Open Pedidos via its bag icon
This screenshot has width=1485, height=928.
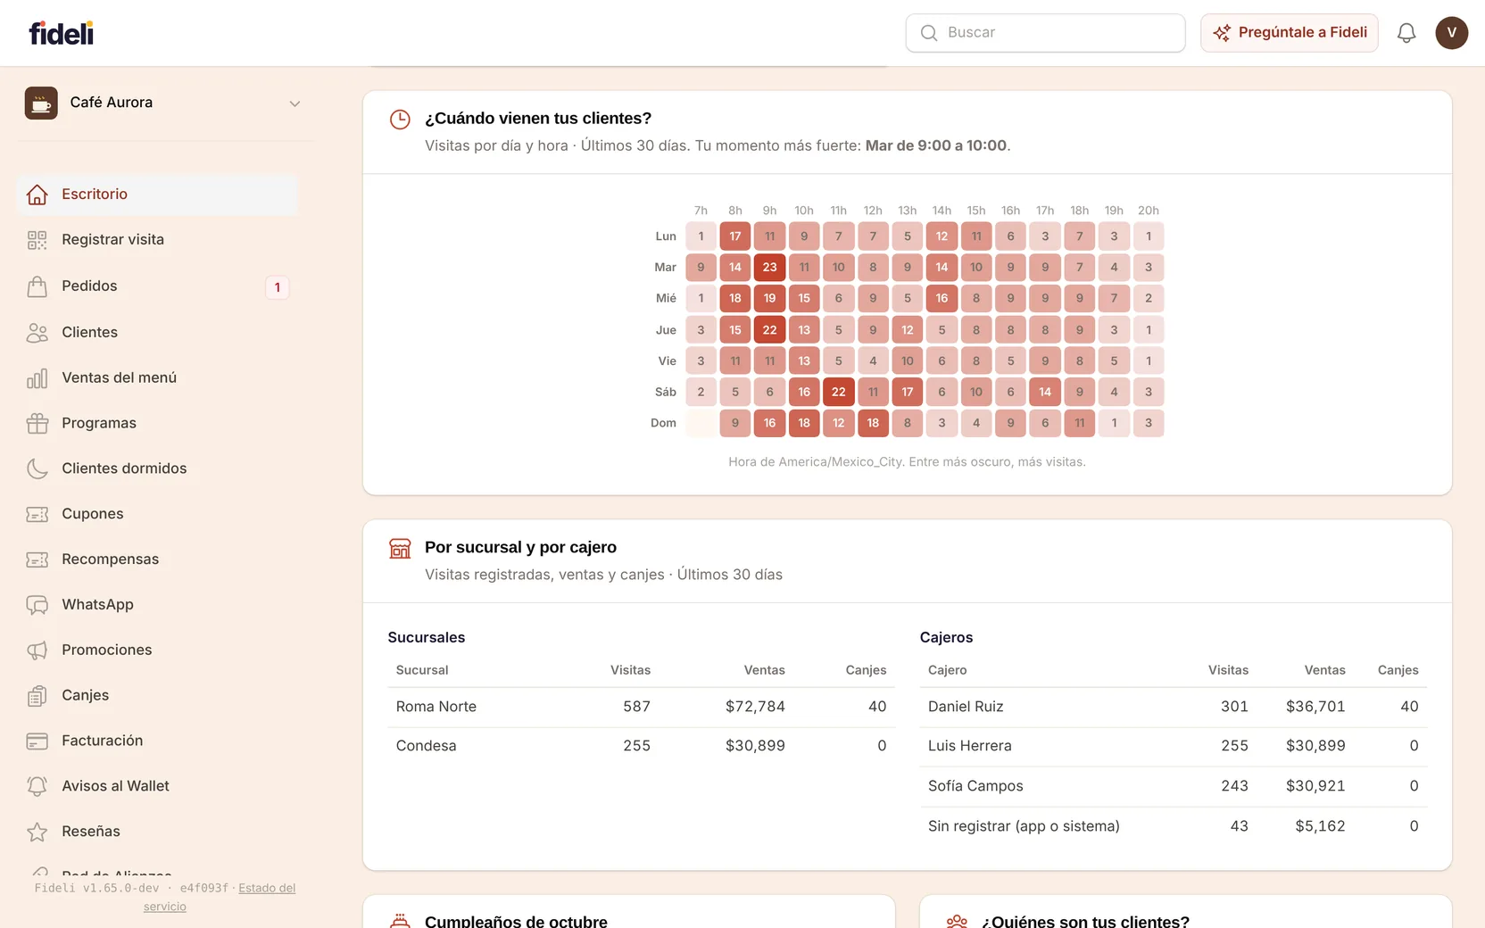pyautogui.click(x=37, y=286)
